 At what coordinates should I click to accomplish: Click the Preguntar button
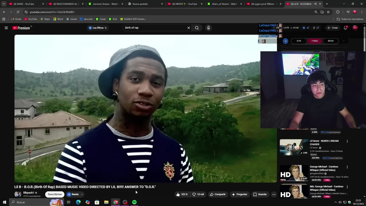tap(239, 194)
